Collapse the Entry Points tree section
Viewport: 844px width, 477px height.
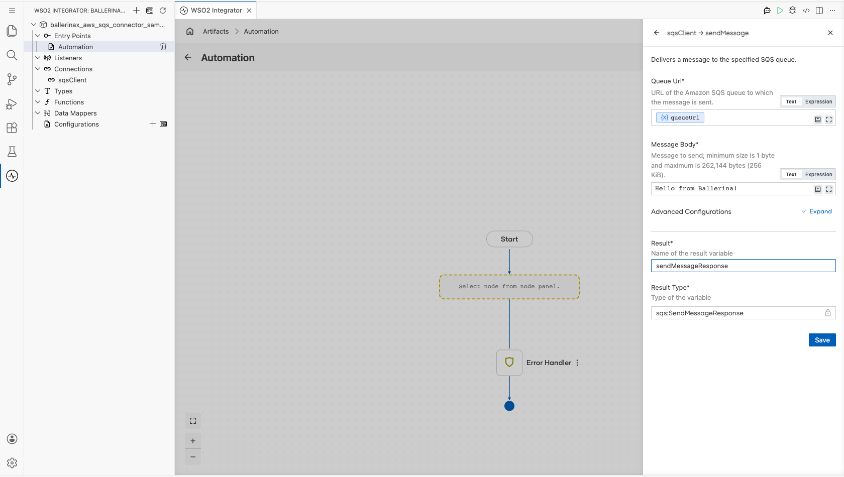(38, 36)
